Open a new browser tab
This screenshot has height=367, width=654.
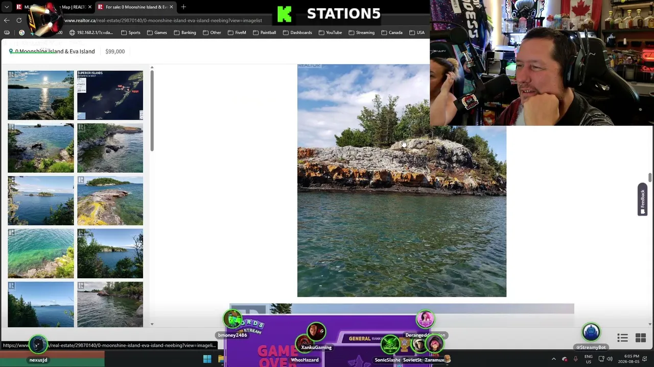click(x=183, y=7)
